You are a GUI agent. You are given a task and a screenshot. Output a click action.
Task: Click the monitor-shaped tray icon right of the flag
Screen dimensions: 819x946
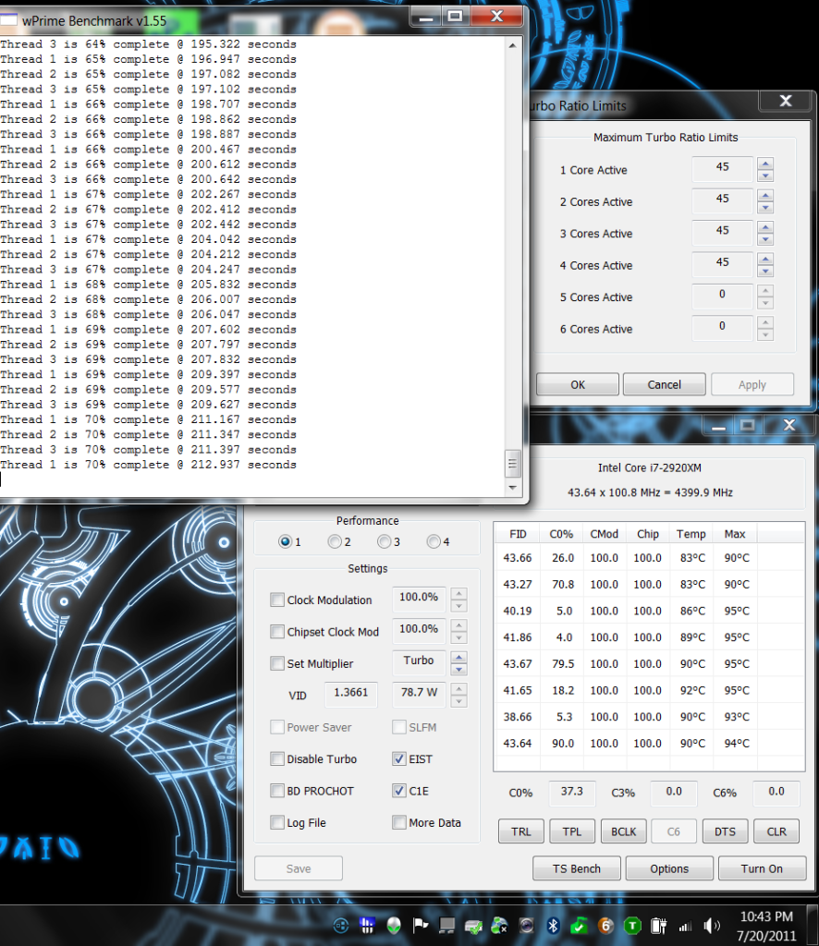446,926
